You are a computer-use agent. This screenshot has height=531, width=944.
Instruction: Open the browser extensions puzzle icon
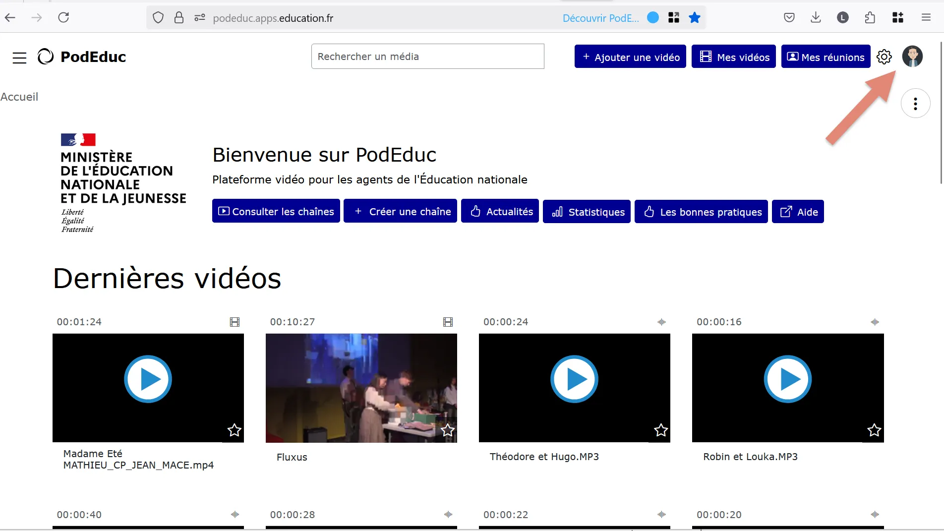[x=870, y=18]
